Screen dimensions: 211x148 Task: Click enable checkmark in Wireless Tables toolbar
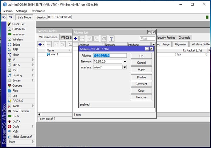click(x=56, y=44)
